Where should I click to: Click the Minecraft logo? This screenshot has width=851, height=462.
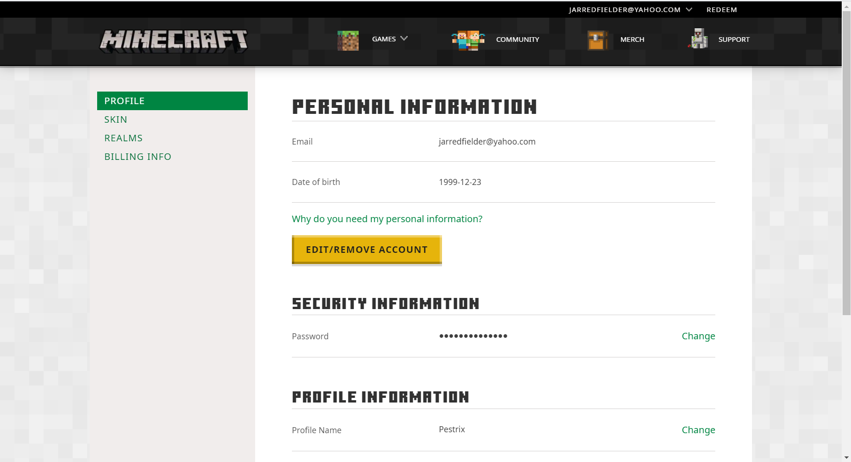pyautogui.click(x=173, y=40)
